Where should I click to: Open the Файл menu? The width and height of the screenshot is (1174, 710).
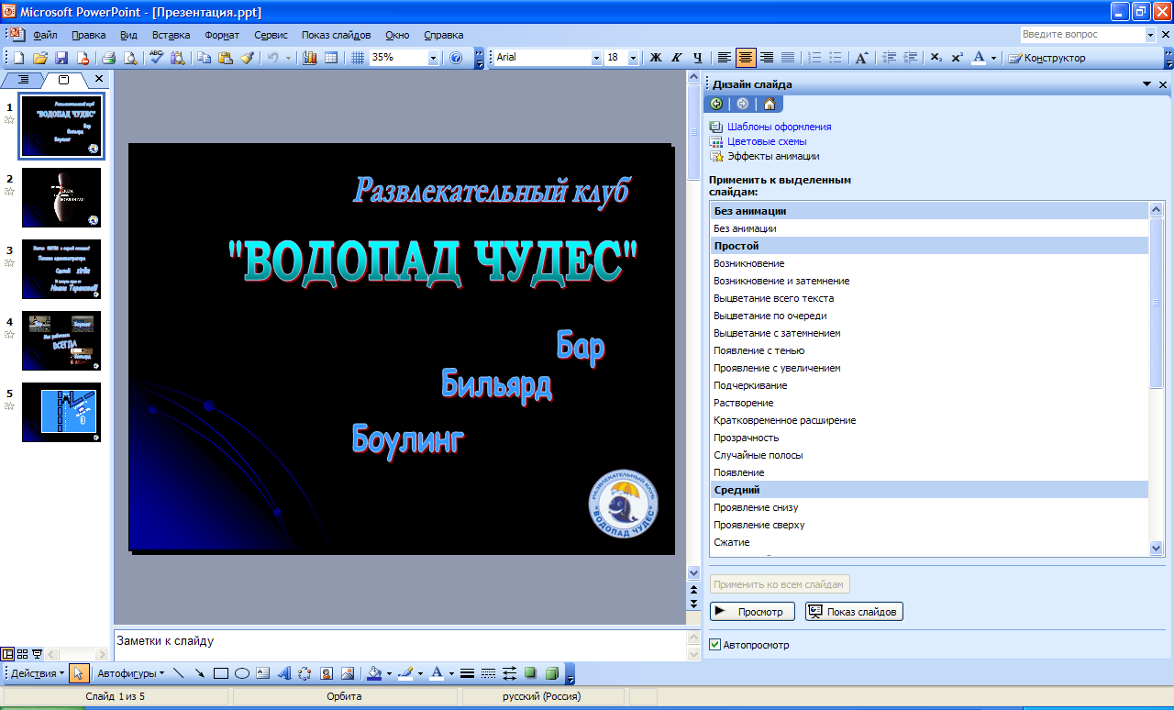[45, 35]
